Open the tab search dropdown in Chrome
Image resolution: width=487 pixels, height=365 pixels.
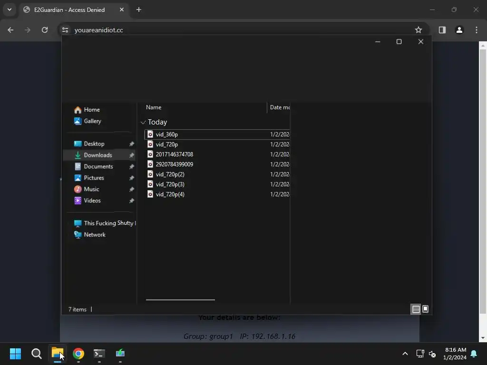tap(10, 10)
